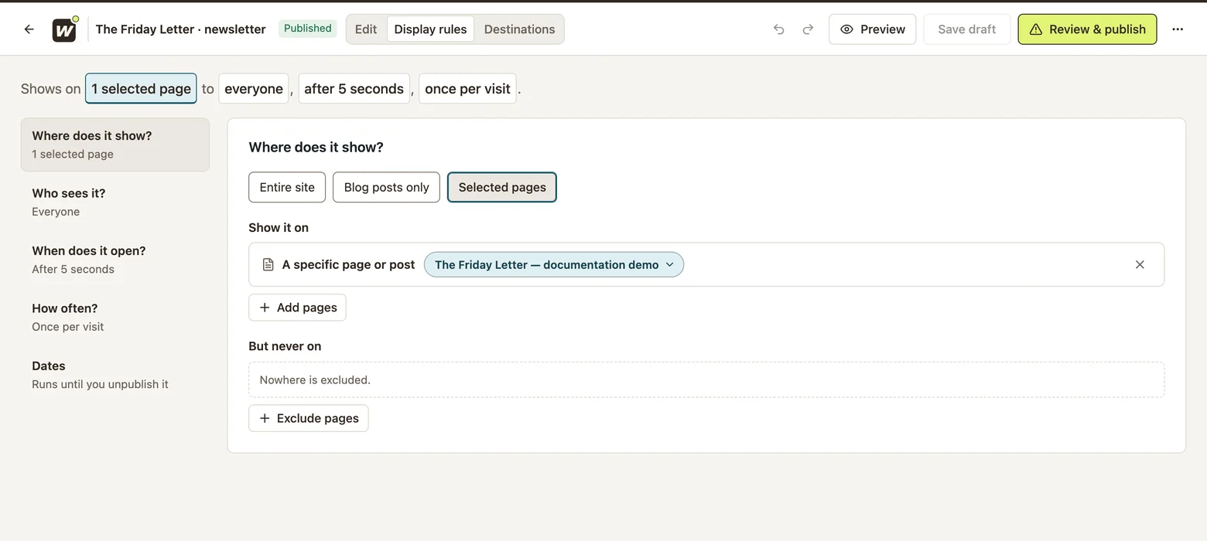This screenshot has height=541, width=1207.
Task: Click the Exclude pages button
Action: [308, 418]
